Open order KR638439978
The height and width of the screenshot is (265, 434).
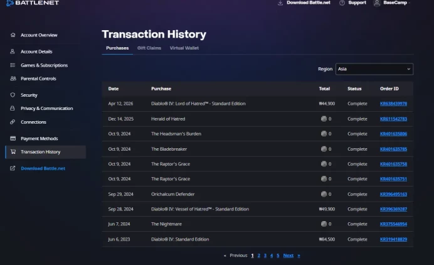pos(393,104)
